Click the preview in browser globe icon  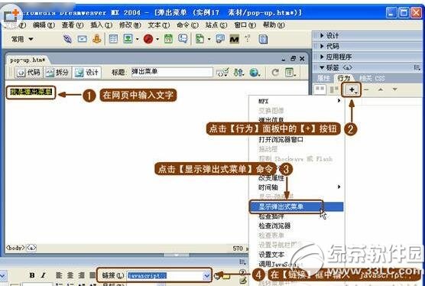coord(255,72)
